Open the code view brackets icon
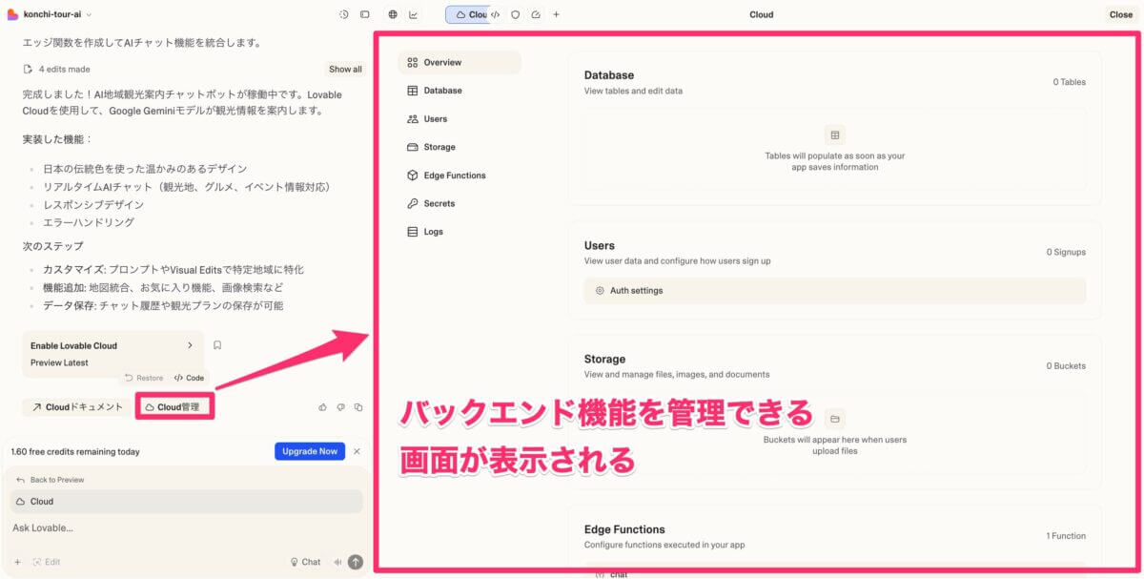1144x579 pixels. 495,14
